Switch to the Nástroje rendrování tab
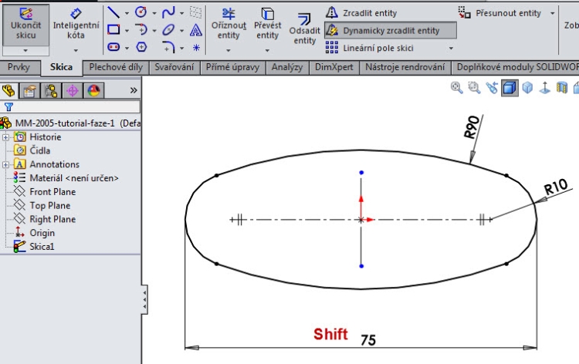Screen dimensions: 579x364 (405, 67)
